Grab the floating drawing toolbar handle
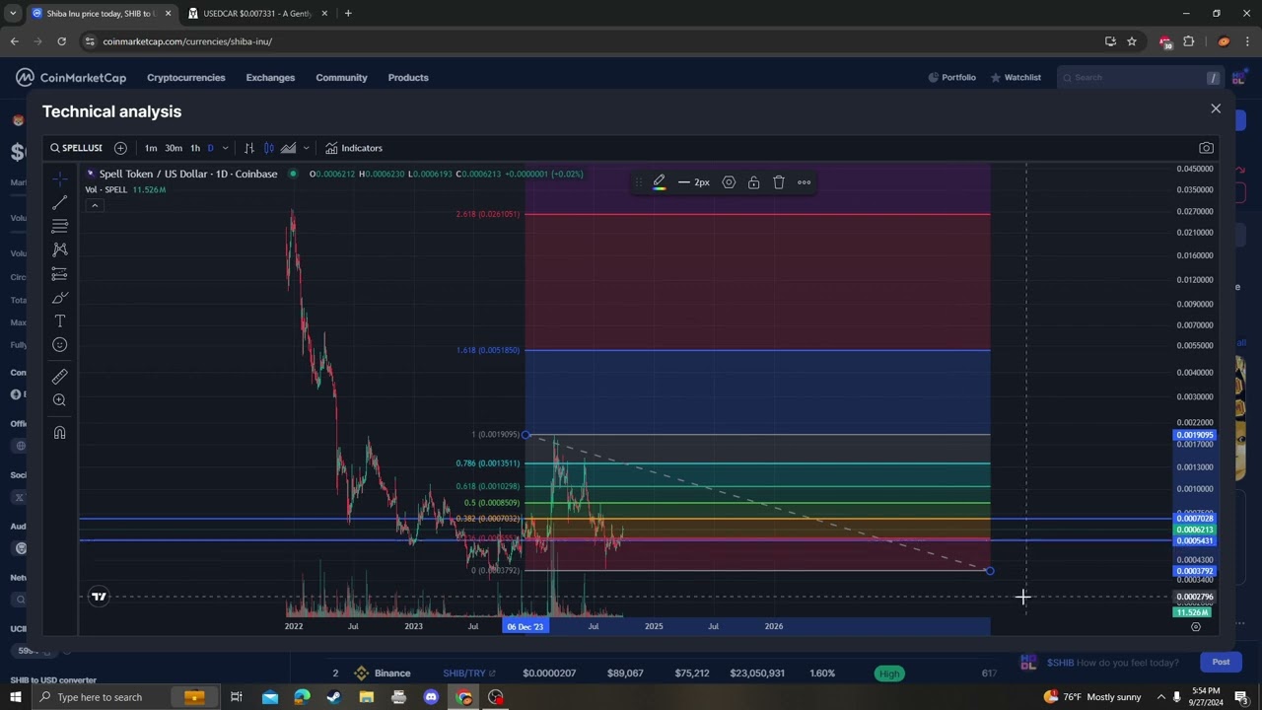This screenshot has height=710, width=1262. pyautogui.click(x=639, y=182)
